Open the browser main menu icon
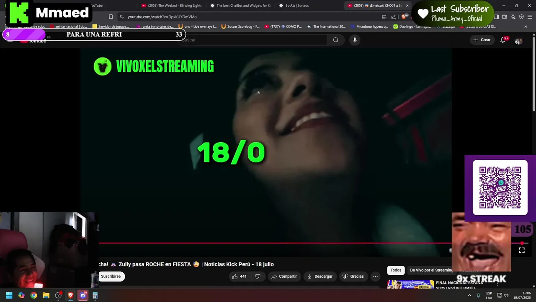 pos(530,17)
